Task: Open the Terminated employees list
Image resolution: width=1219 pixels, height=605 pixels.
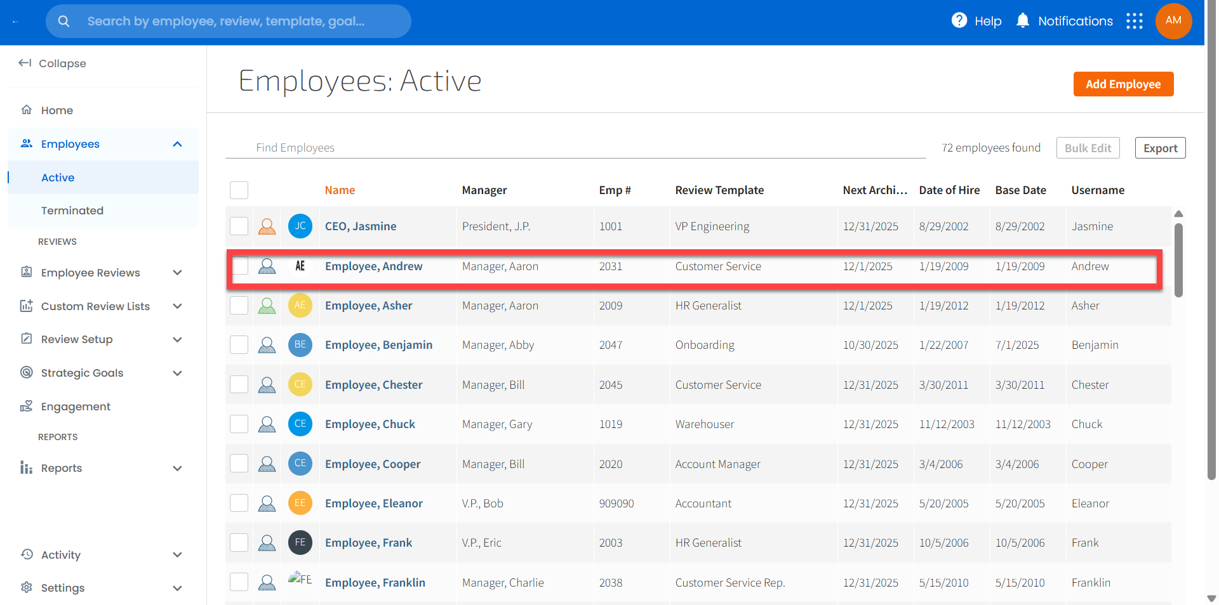Action: tap(72, 211)
